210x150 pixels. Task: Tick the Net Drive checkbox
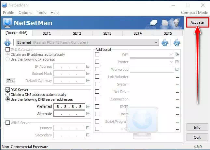tap(97, 91)
